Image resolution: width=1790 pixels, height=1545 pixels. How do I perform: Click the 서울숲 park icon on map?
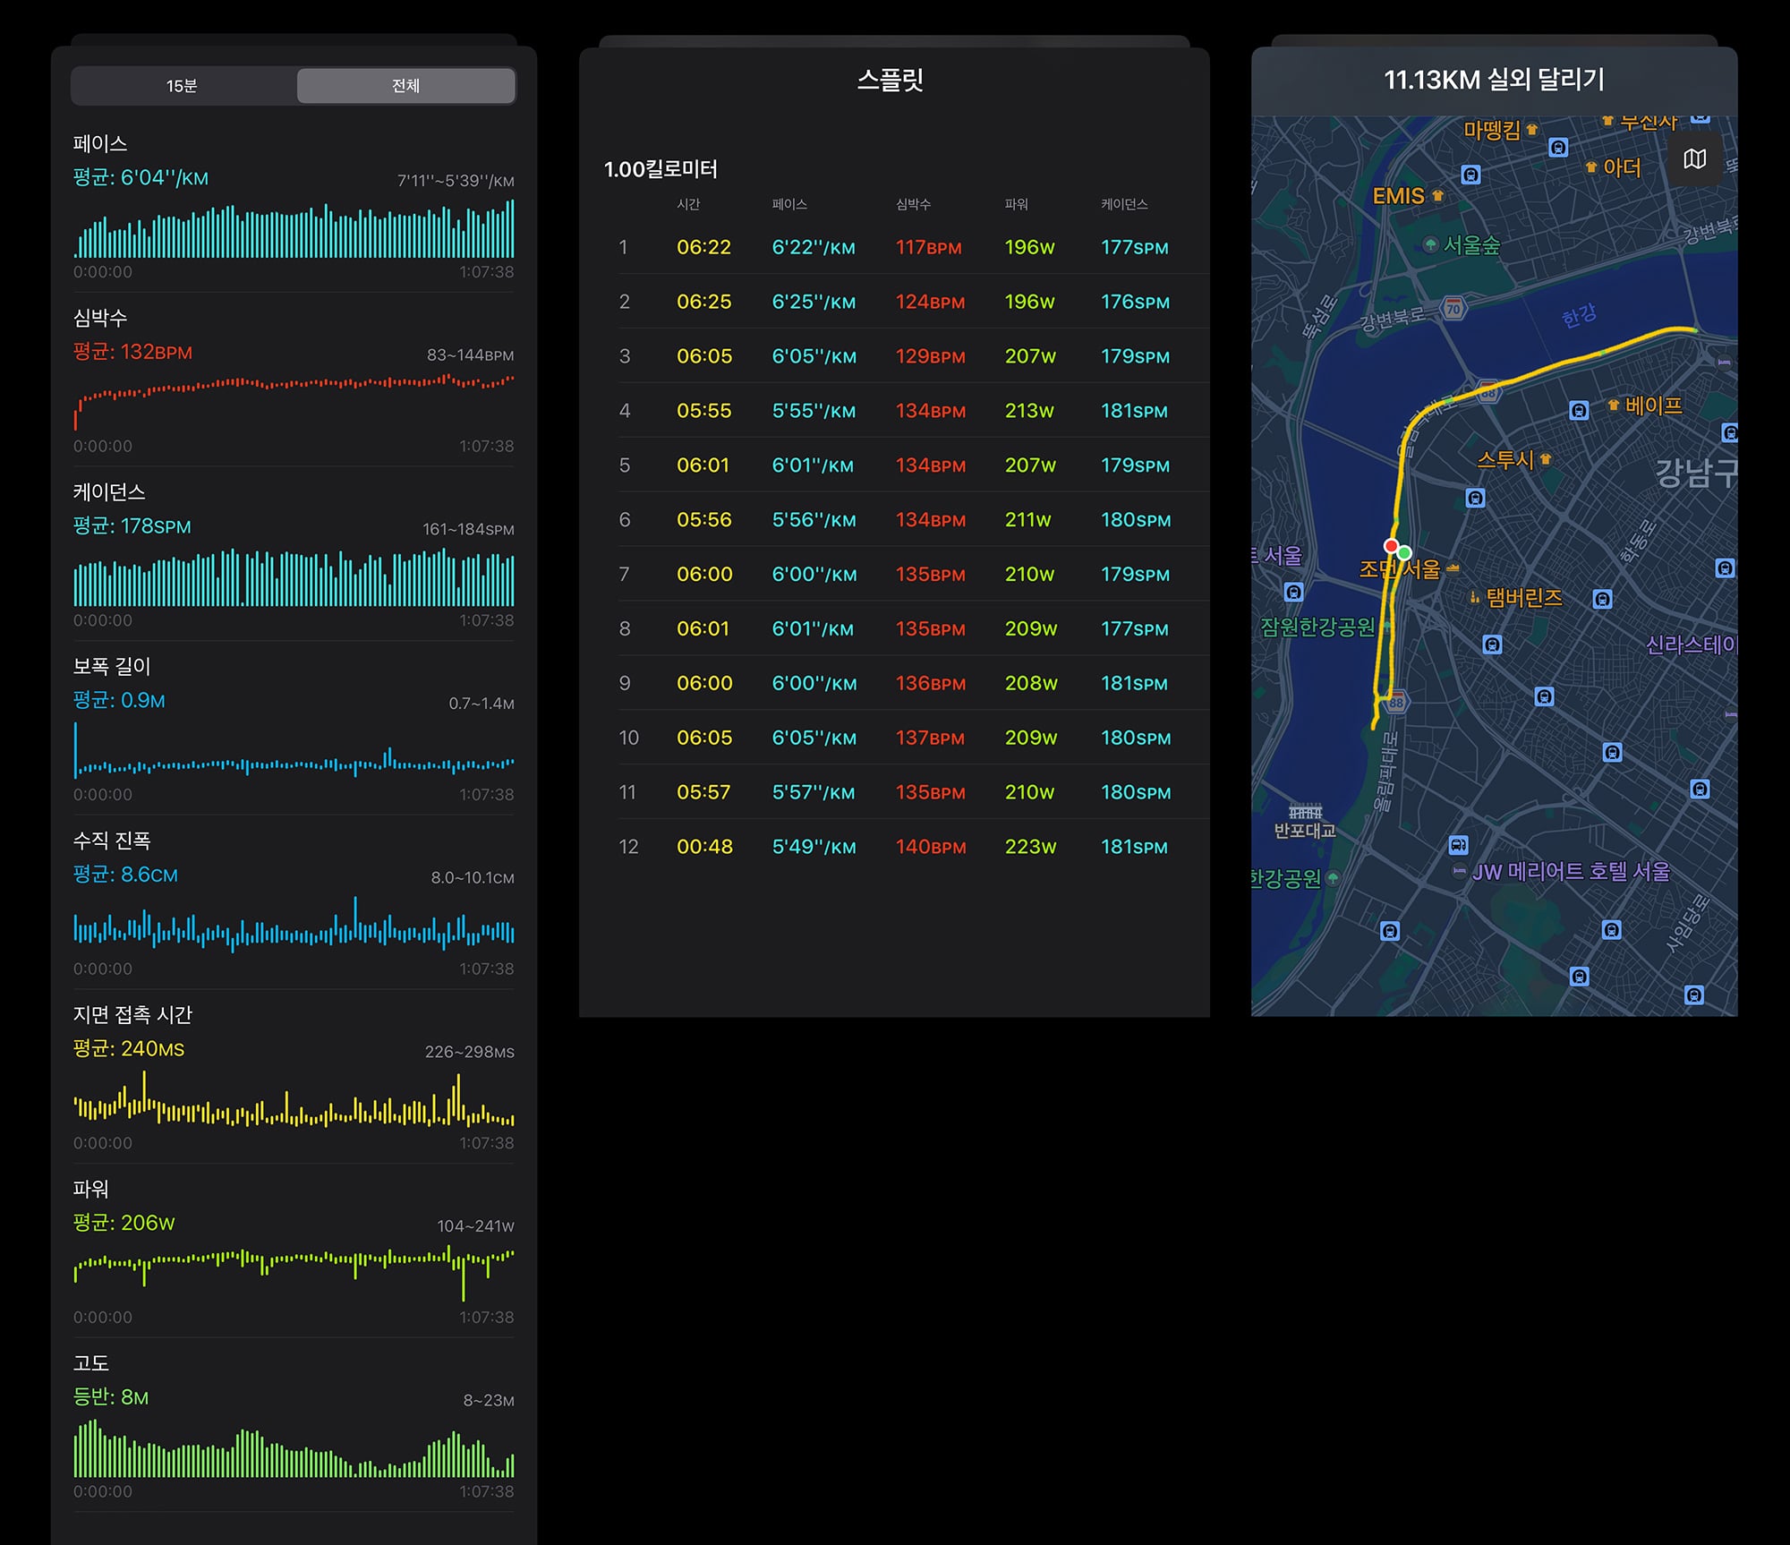click(1430, 244)
